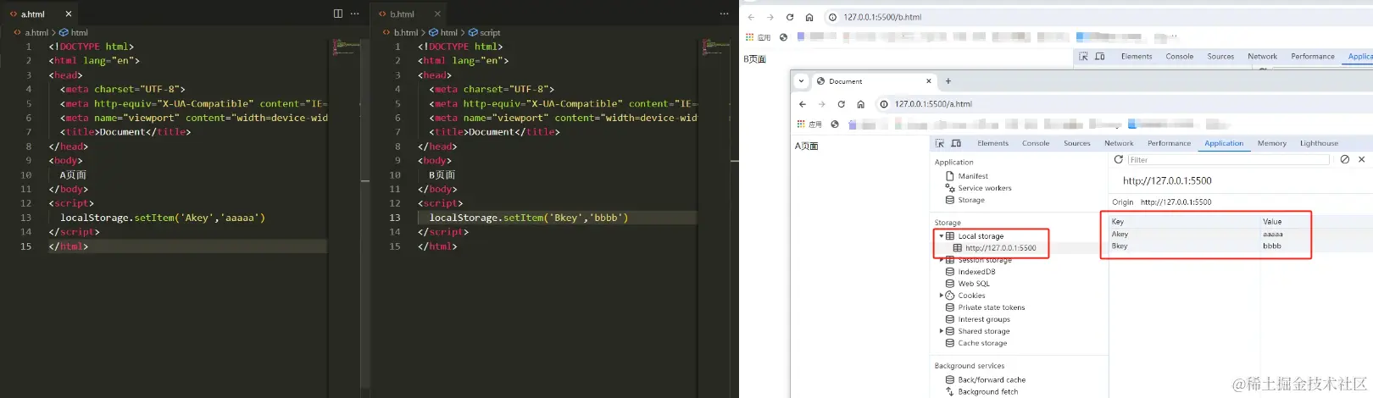
Task: Close the a.html editor tab
Action: pyautogui.click(x=69, y=14)
